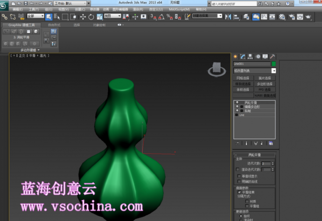Open the 修改器列表 dropdown
The width and height of the screenshot is (322, 221).
point(254,70)
